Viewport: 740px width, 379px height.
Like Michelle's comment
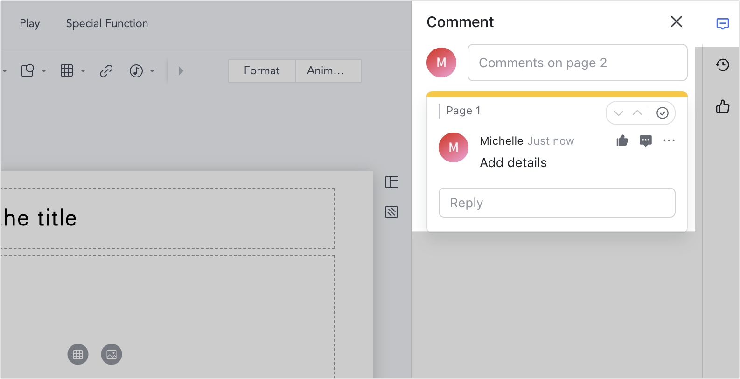pos(622,140)
